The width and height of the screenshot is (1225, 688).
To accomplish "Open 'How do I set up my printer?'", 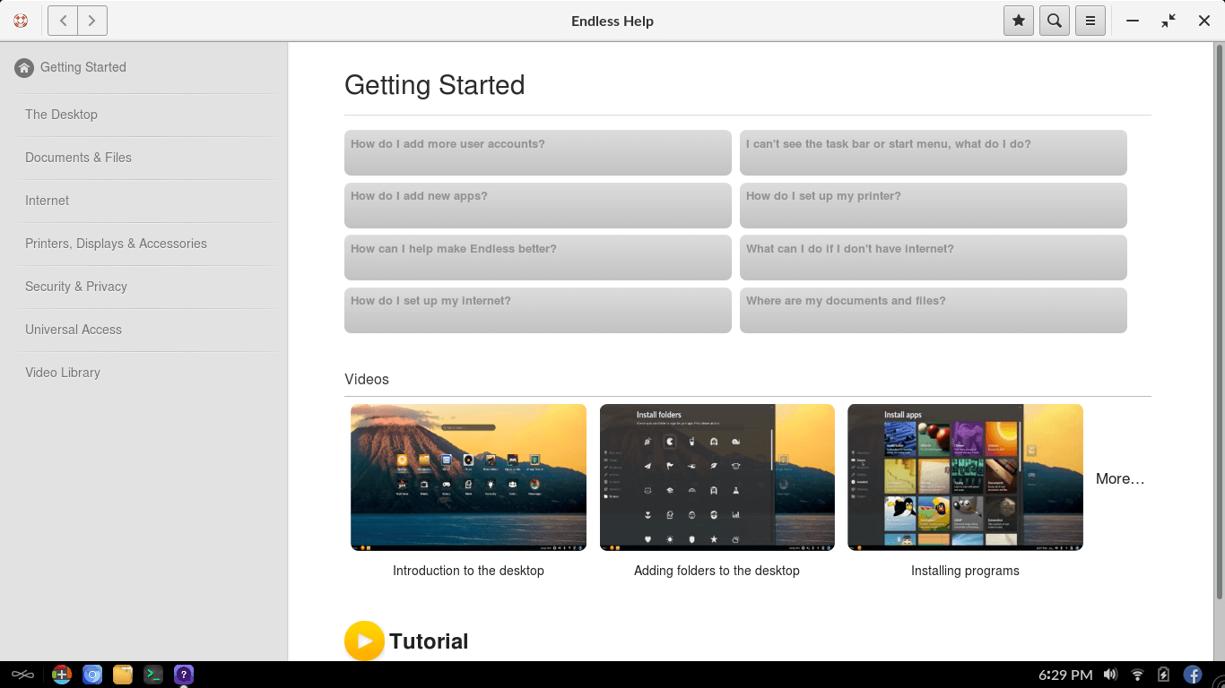I will 934,205.
